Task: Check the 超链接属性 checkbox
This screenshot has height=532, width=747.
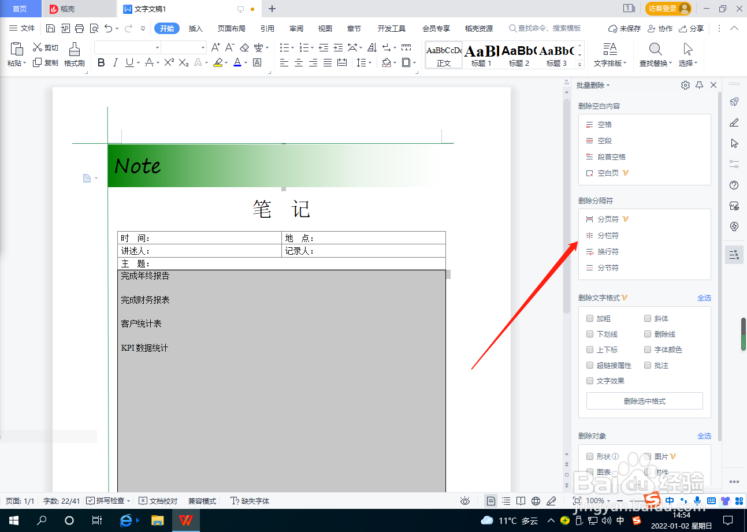Action: click(x=590, y=365)
